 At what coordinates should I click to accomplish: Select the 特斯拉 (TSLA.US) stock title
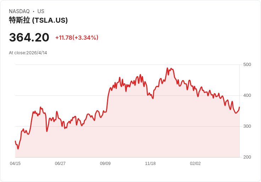click(x=38, y=20)
